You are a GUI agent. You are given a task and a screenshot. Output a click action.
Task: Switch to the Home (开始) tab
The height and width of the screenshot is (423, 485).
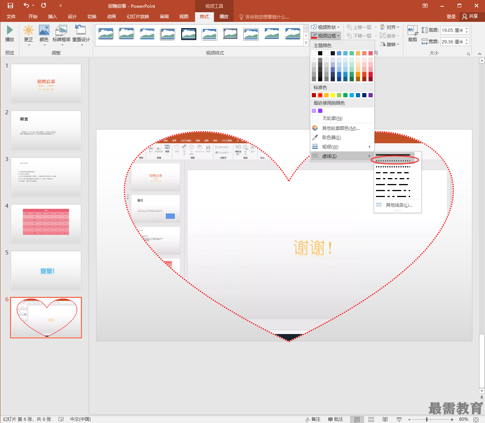33,16
